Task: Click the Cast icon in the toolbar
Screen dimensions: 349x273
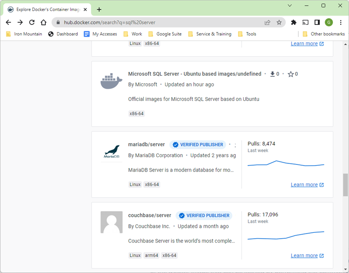Action: tap(305, 22)
